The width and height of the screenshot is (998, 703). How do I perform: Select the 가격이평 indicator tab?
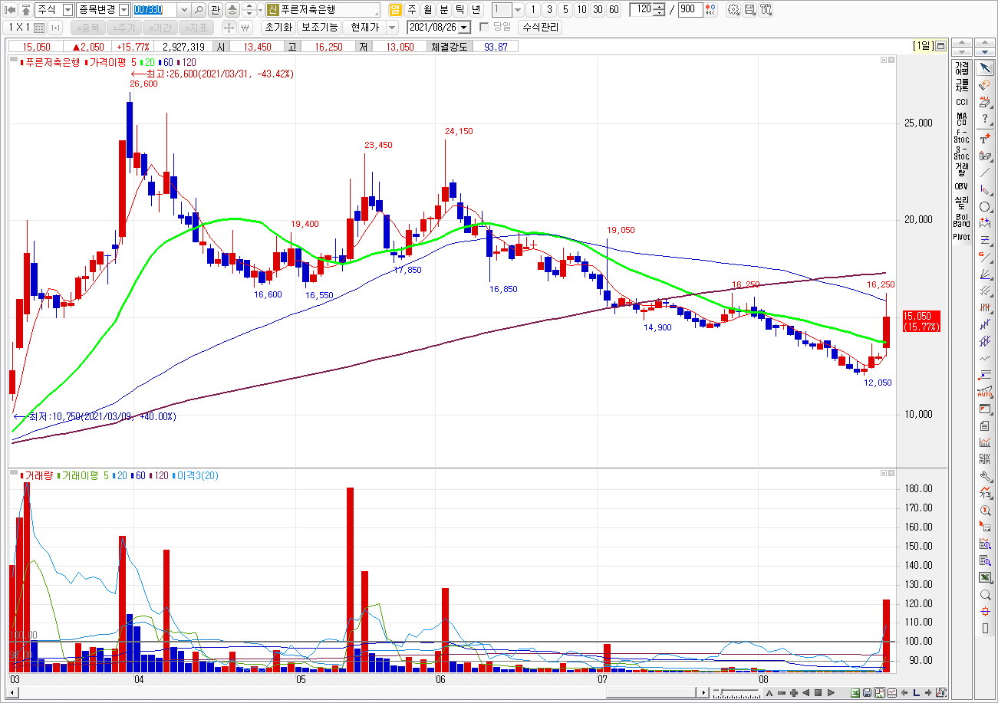click(961, 67)
